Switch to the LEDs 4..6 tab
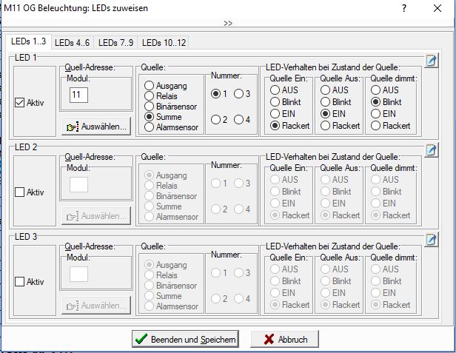This screenshot has height=353, width=456. point(73,43)
